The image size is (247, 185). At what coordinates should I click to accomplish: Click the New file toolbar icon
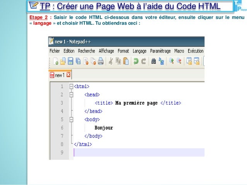tap(55, 61)
